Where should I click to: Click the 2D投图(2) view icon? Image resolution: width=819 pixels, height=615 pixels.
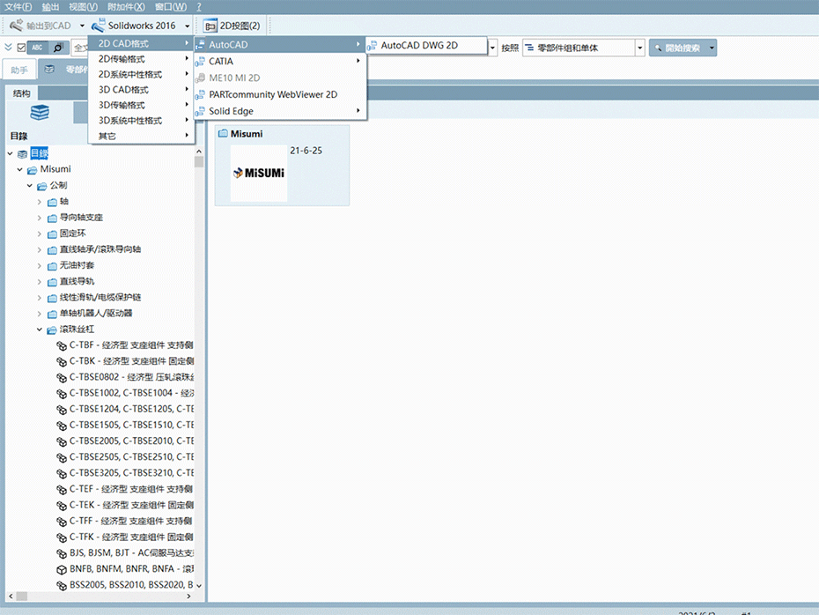click(x=210, y=26)
